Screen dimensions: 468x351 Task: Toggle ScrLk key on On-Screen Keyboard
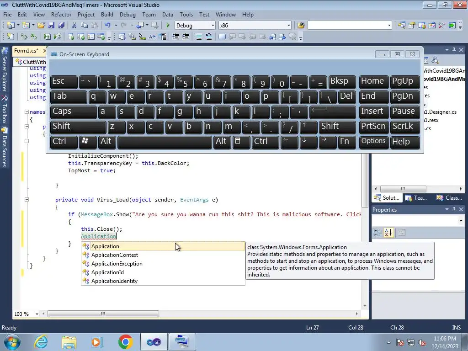[405, 127]
